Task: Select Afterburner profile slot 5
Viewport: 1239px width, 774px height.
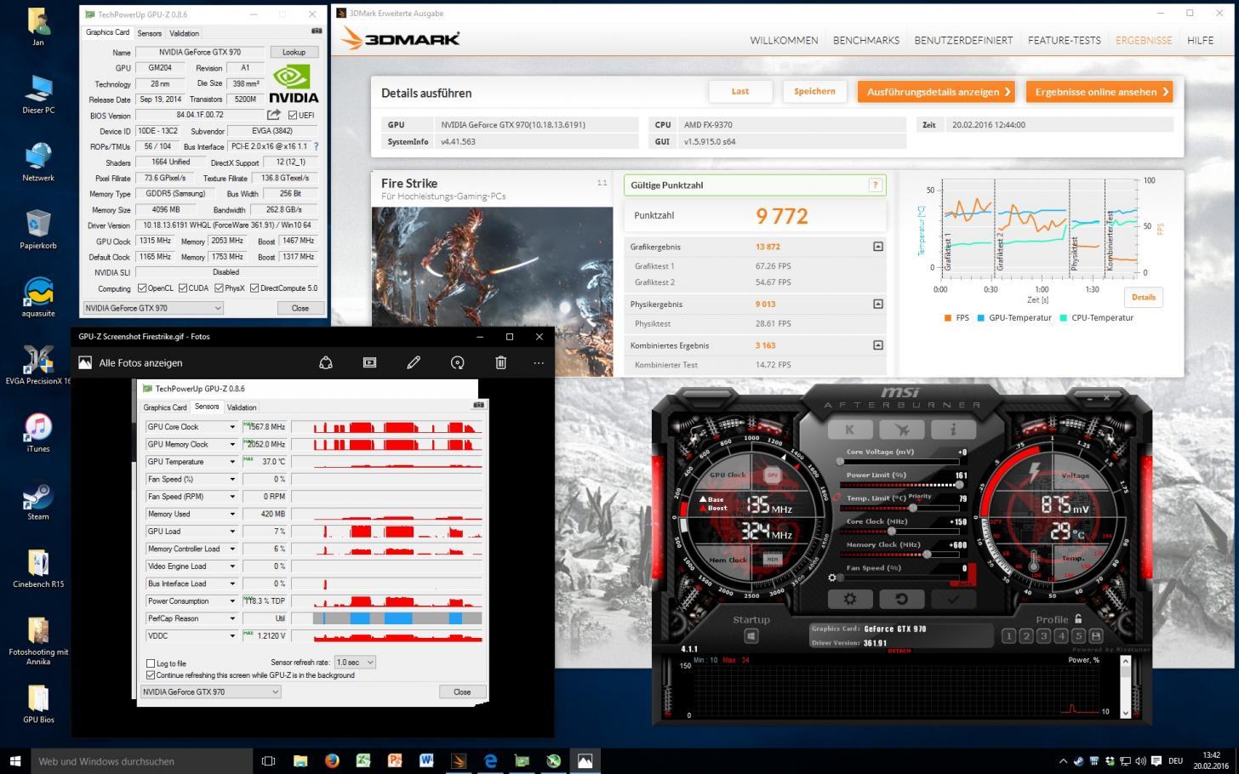Action: [1078, 635]
